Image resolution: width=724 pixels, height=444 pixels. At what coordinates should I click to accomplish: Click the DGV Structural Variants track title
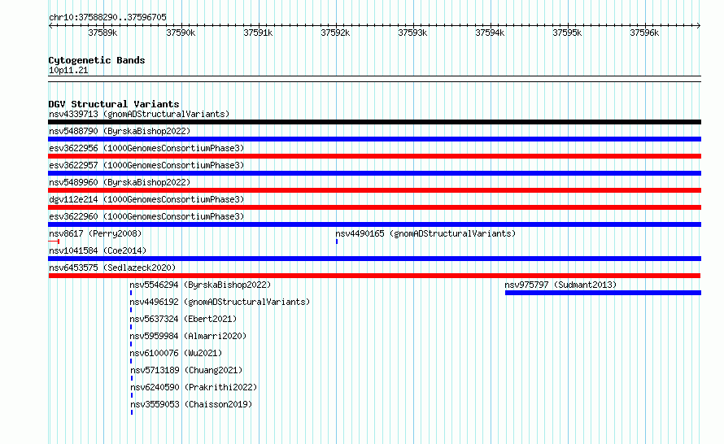(114, 104)
